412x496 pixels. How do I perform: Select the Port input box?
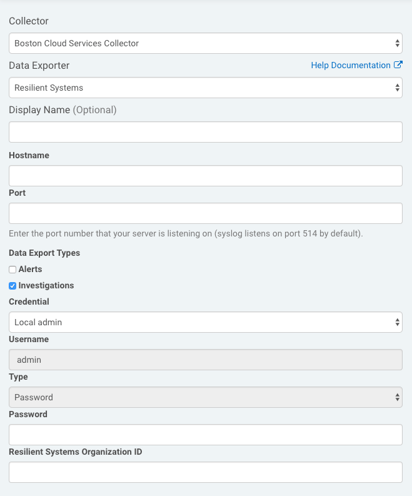(206, 213)
